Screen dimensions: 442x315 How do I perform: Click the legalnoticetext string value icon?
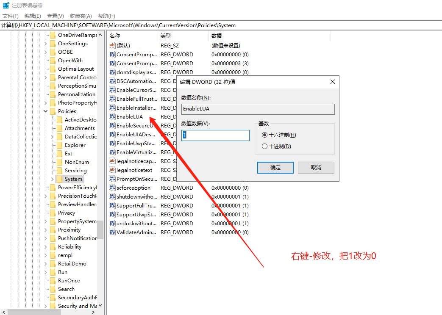tap(112, 170)
